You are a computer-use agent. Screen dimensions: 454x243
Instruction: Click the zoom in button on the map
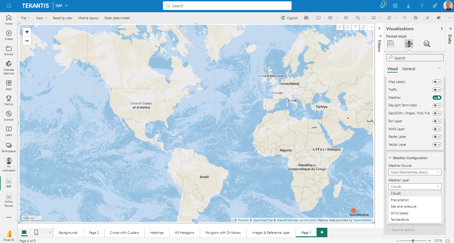point(27,31)
